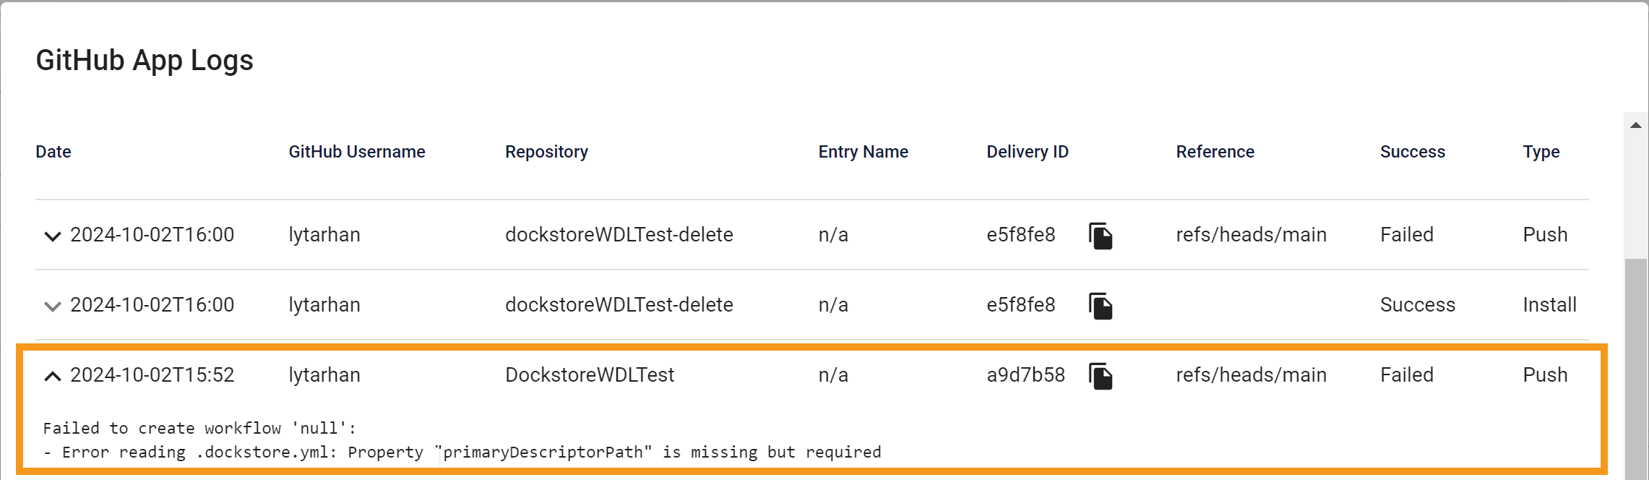Copy delivery ID e5f8fe8 of Install row
Image resolution: width=1649 pixels, height=480 pixels.
click(x=1100, y=306)
